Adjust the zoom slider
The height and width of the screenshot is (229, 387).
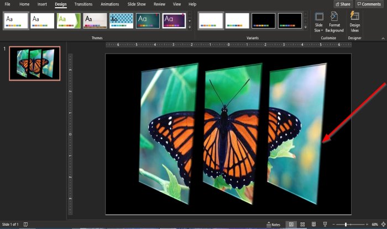tap(346, 225)
